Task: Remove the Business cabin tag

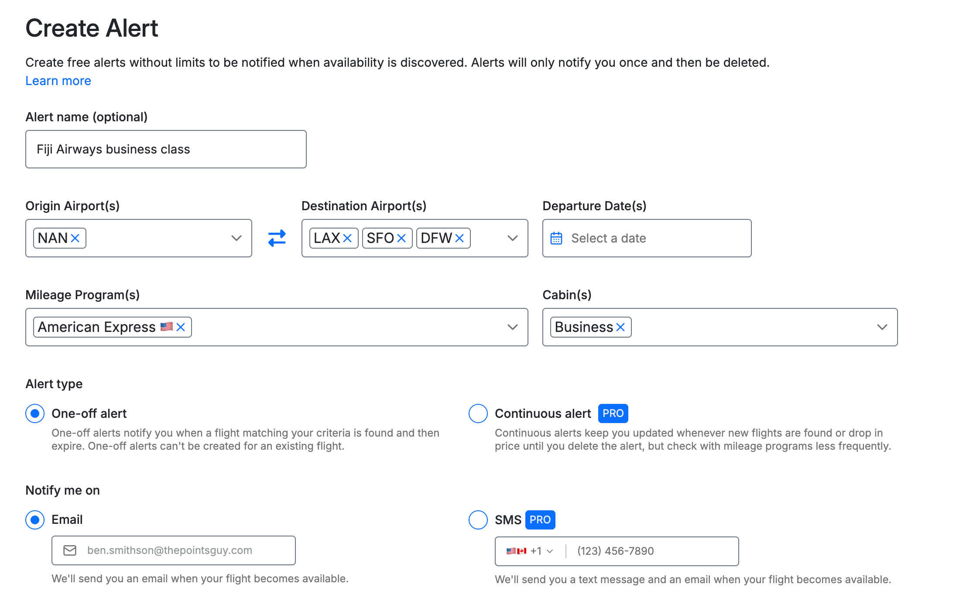Action: coord(620,327)
